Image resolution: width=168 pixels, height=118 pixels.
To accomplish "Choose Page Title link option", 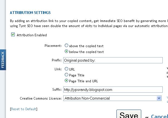I will 66,75.
